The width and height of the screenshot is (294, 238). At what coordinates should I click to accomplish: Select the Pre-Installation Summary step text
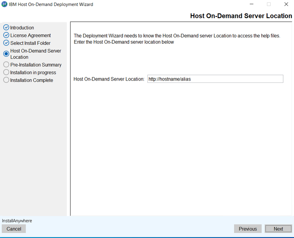(36, 65)
